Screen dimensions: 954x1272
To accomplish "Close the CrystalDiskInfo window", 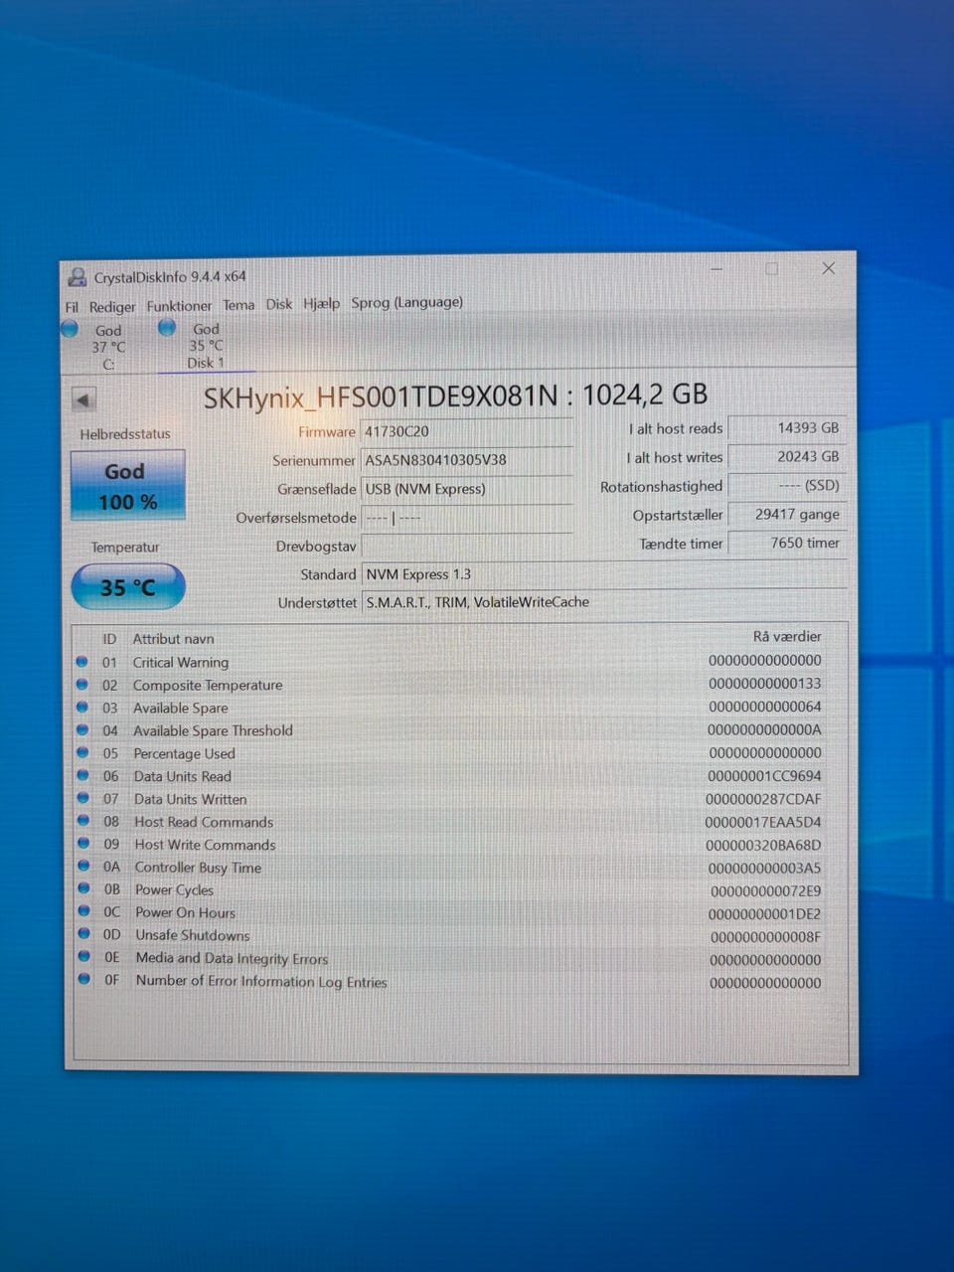I will [829, 269].
